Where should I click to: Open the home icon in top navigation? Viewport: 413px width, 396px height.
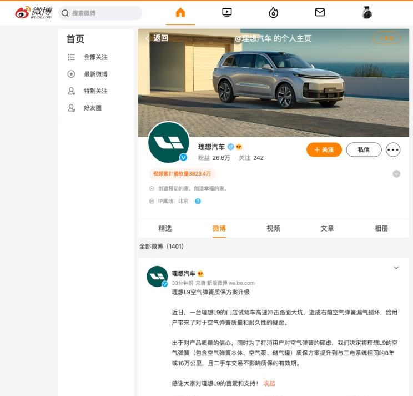click(180, 12)
